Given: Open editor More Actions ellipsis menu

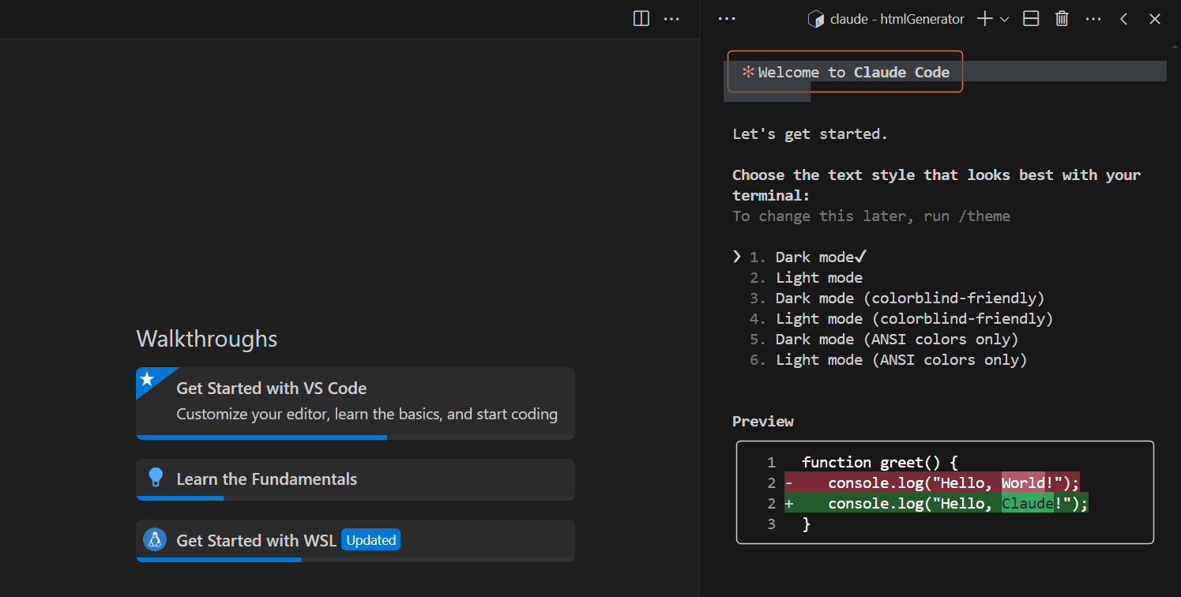Looking at the screenshot, I should point(671,19).
